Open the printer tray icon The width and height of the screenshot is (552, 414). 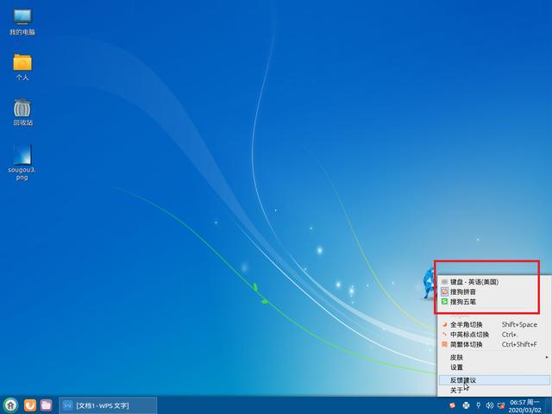point(466,405)
